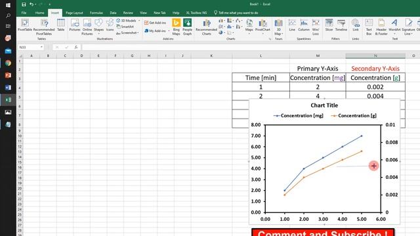This screenshot has height=236, width=420.
Task: Click the Primary Y-Axis header cell
Action: [318, 68]
